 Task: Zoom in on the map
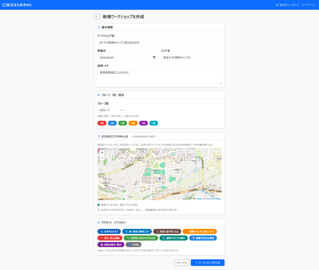point(102,153)
